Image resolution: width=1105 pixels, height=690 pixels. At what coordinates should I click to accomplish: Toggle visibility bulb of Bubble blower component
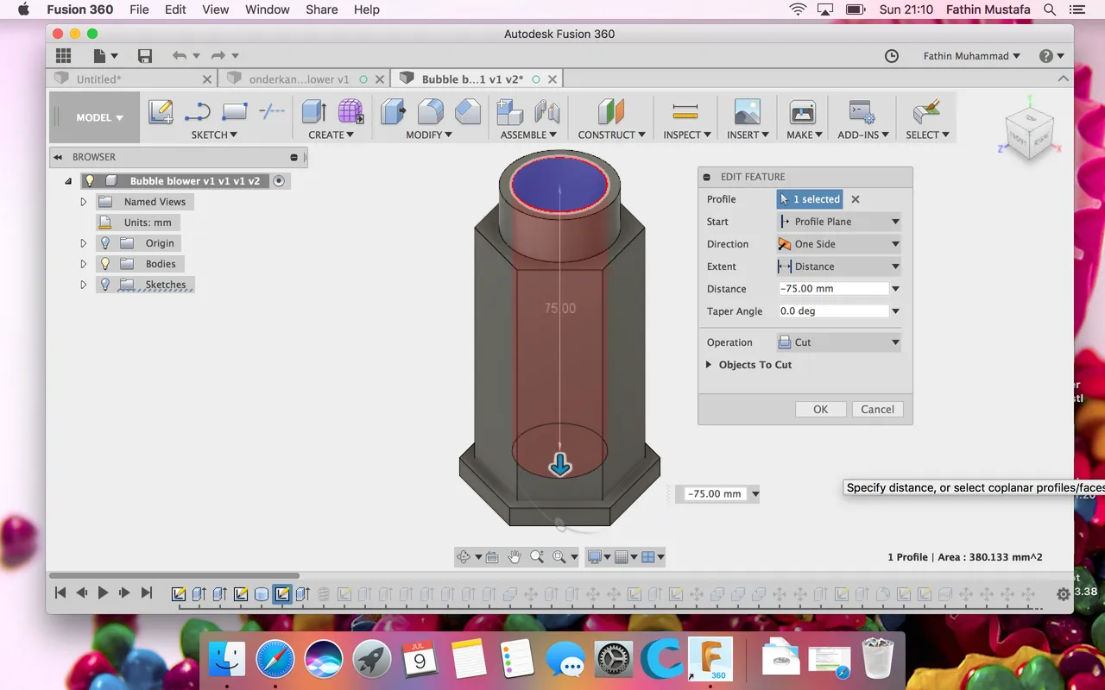click(90, 181)
